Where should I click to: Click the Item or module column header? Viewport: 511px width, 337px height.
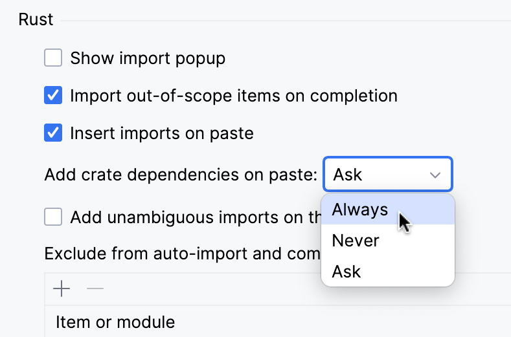[x=115, y=321]
